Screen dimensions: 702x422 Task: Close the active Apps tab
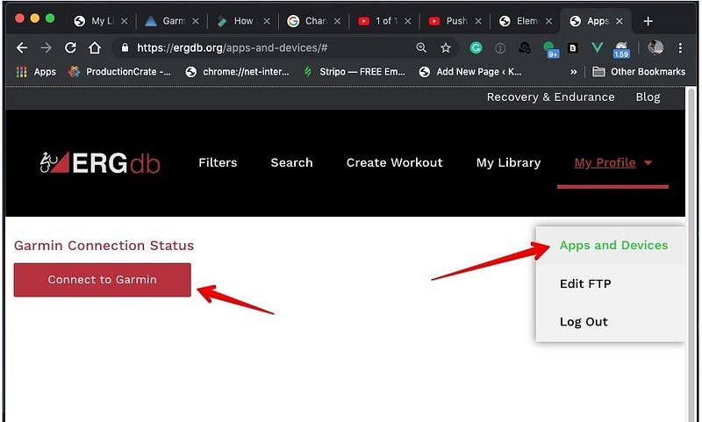tap(620, 21)
